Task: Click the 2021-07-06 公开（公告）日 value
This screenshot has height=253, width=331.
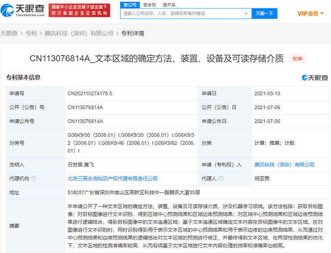Action: coord(267,107)
